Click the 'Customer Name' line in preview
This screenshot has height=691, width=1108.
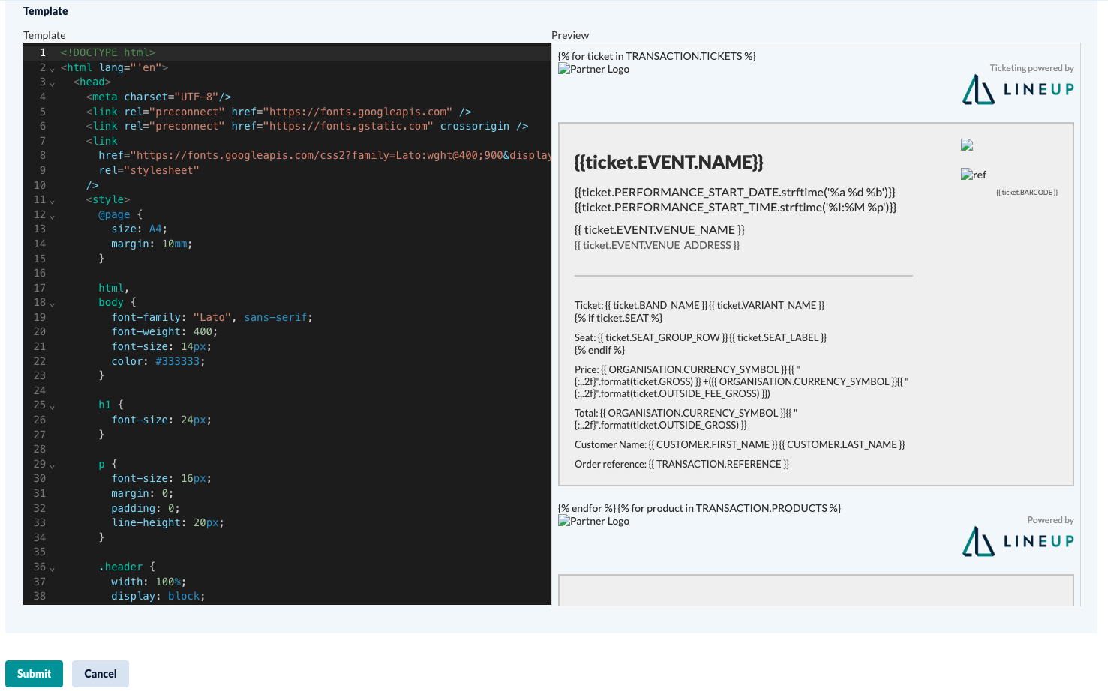coord(740,444)
